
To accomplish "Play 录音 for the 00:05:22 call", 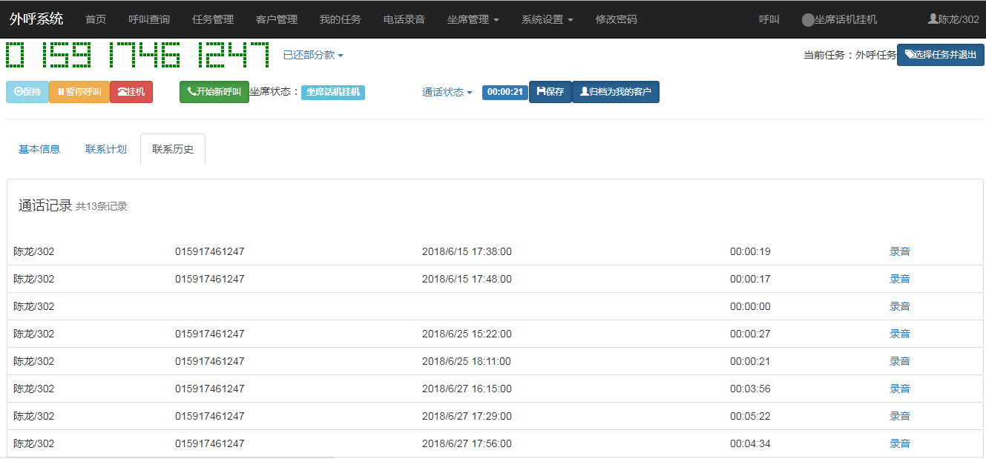I will [x=899, y=416].
